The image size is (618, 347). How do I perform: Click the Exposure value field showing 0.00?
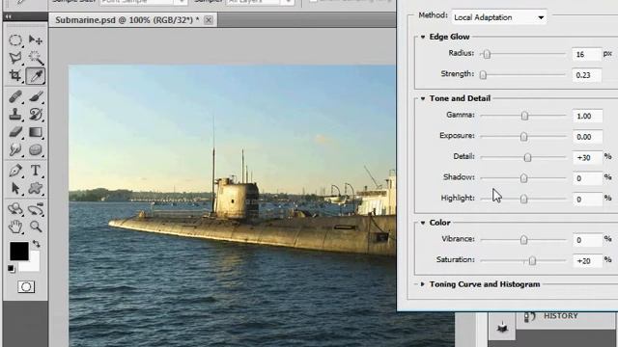tap(587, 137)
